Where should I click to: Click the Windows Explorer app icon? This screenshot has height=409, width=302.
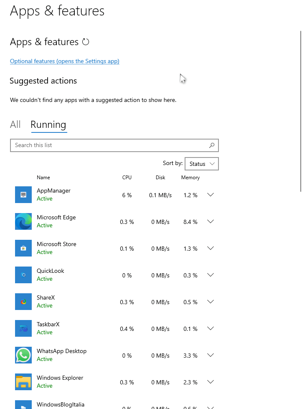coord(23,382)
